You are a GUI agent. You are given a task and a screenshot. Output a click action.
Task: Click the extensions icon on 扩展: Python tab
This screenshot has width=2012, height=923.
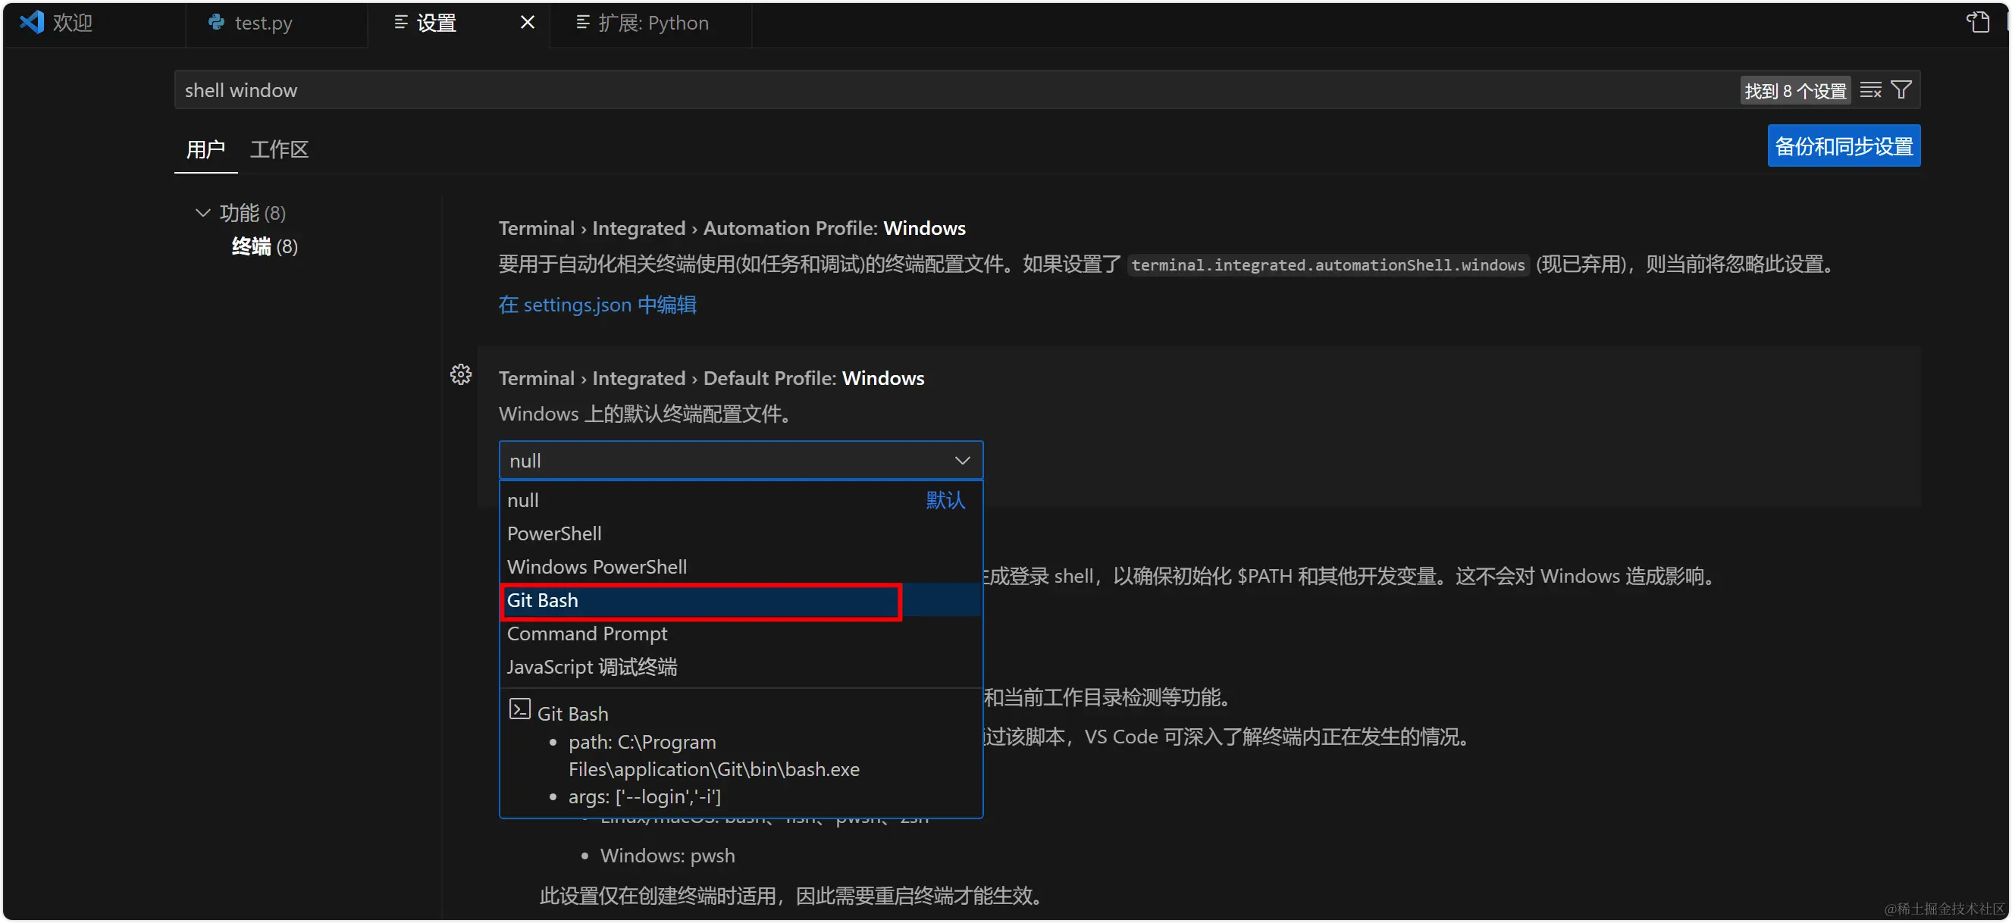[581, 23]
